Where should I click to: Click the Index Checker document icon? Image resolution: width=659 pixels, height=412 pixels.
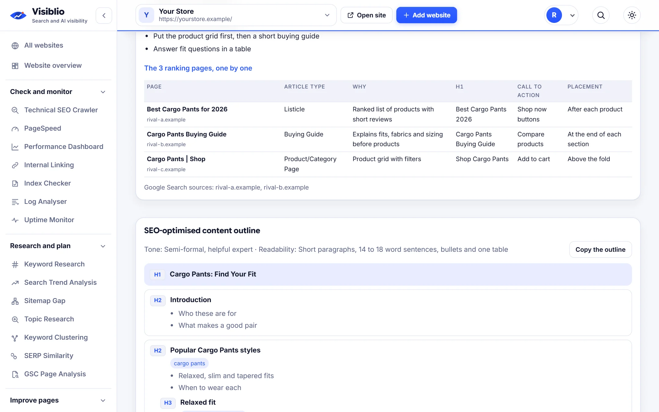click(15, 183)
